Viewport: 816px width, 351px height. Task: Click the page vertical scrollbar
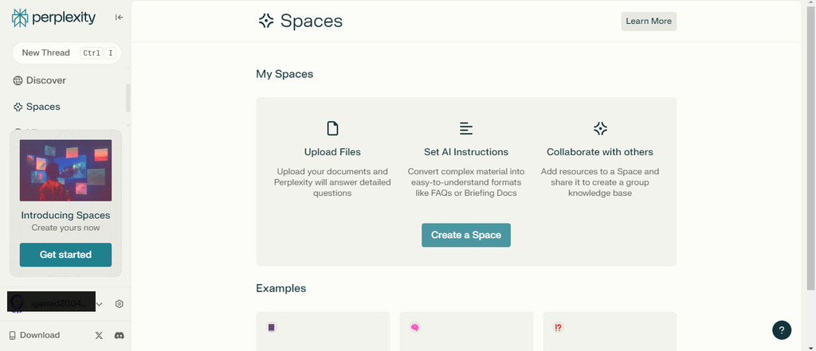pos(810,148)
